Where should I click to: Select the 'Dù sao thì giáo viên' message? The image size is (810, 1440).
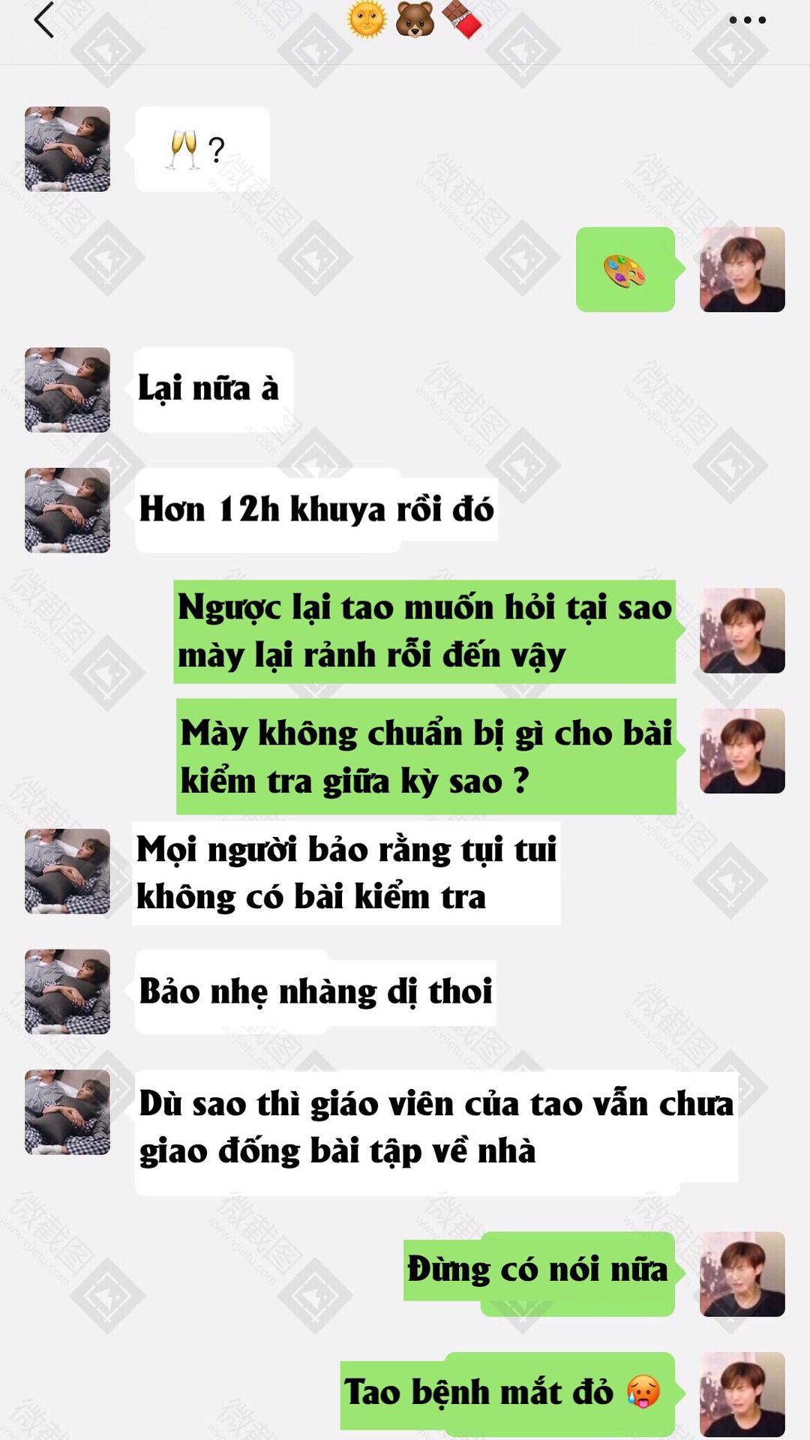pyautogui.click(x=436, y=1128)
